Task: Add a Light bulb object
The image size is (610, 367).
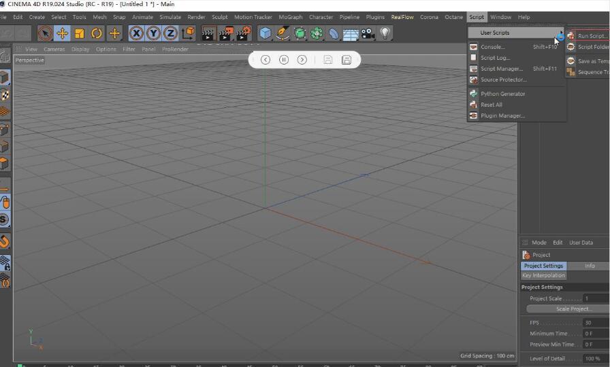Action: click(385, 33)
